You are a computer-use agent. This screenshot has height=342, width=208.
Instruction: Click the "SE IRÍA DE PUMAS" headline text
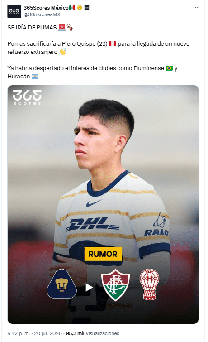32,28
